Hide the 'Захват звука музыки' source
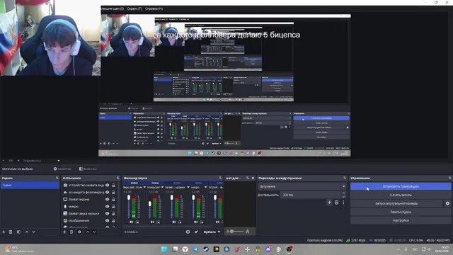The width and height of the screenshot is (453, 255). [x=107, y=213]
